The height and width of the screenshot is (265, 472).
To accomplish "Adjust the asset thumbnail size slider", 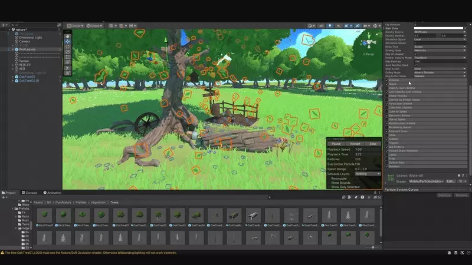I will 373,247.
